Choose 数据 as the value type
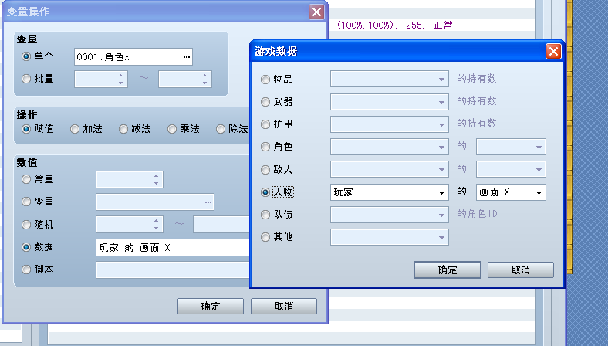The image size is (608, 346). click(x=26, y=247)
